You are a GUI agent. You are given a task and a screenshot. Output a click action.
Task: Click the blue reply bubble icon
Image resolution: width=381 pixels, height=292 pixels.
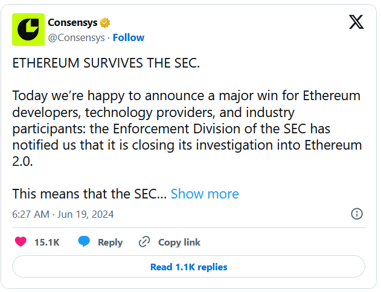tap(84, 242)
